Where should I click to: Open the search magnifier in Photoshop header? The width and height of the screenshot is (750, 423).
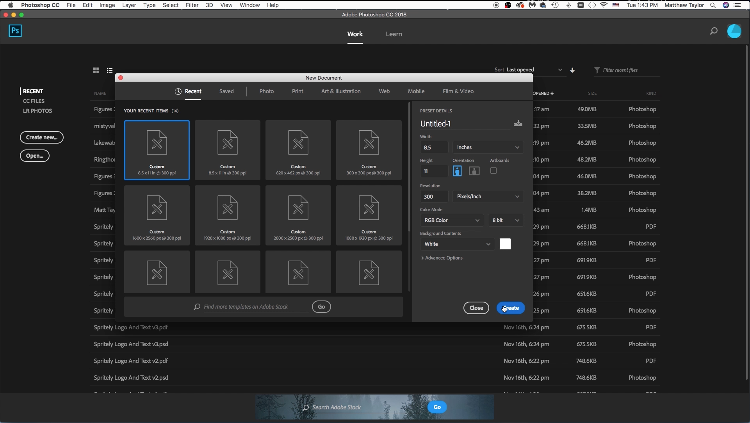tap(714, 31)
